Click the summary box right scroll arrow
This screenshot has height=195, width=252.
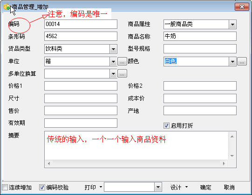(224, 163)
